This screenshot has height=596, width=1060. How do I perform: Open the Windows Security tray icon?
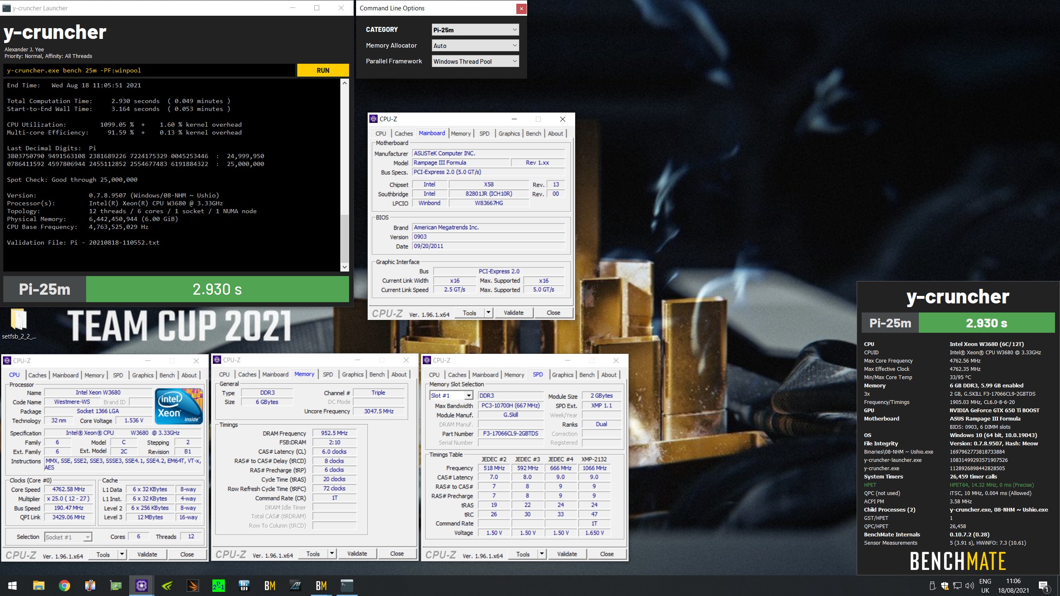pyautogui.click(x=944, y=586)
